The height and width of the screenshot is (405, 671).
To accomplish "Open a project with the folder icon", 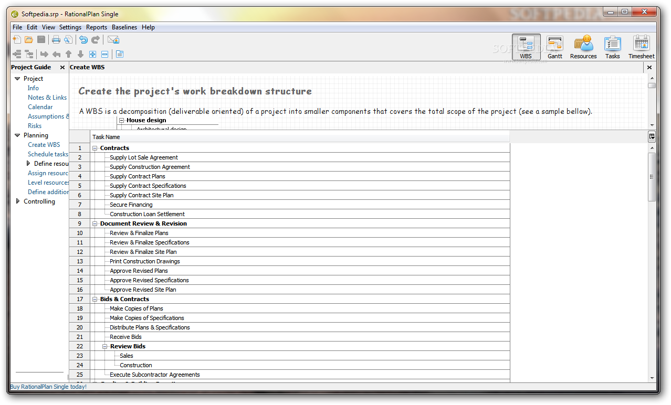I will click(x=29, y=39).
